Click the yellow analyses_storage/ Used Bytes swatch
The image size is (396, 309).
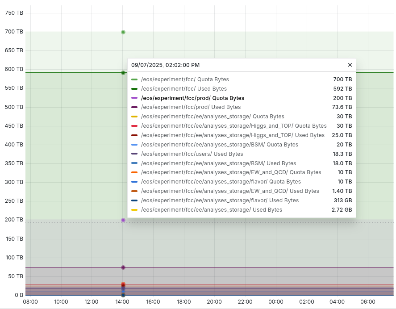134,210
